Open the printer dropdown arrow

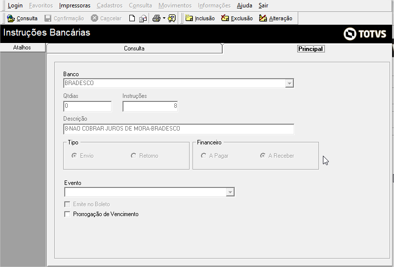(x=164, y=18)
